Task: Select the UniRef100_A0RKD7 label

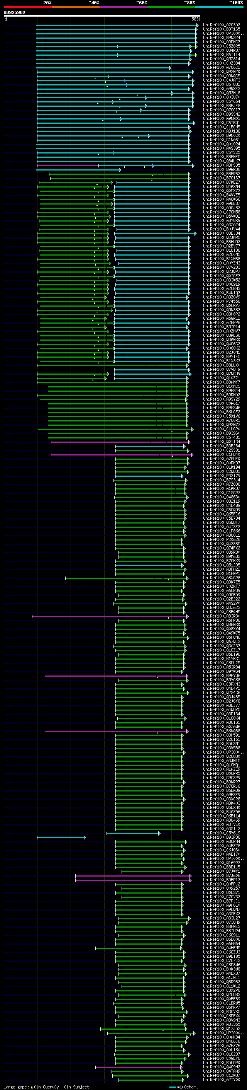Action: (222, 463)
